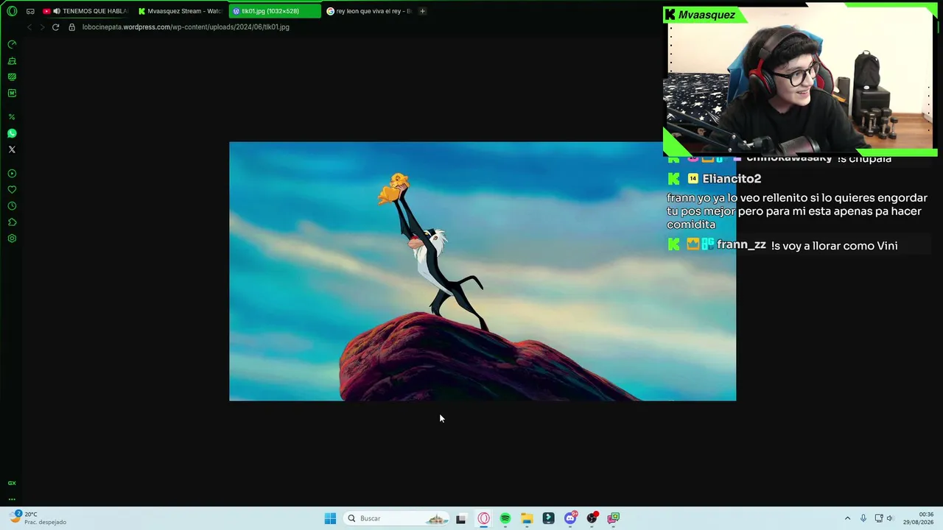Viewport: 943px width, 530px height.
Task: Open the M-badge sidebar panel
Action: (12, 93)
